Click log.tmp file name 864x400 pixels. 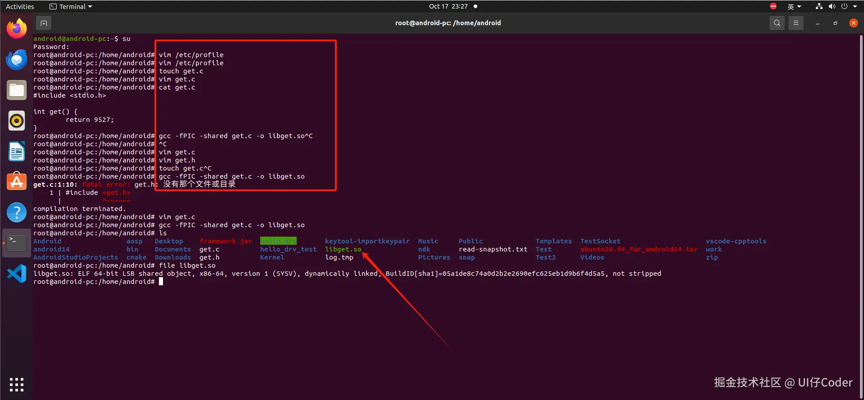[339, 257]
